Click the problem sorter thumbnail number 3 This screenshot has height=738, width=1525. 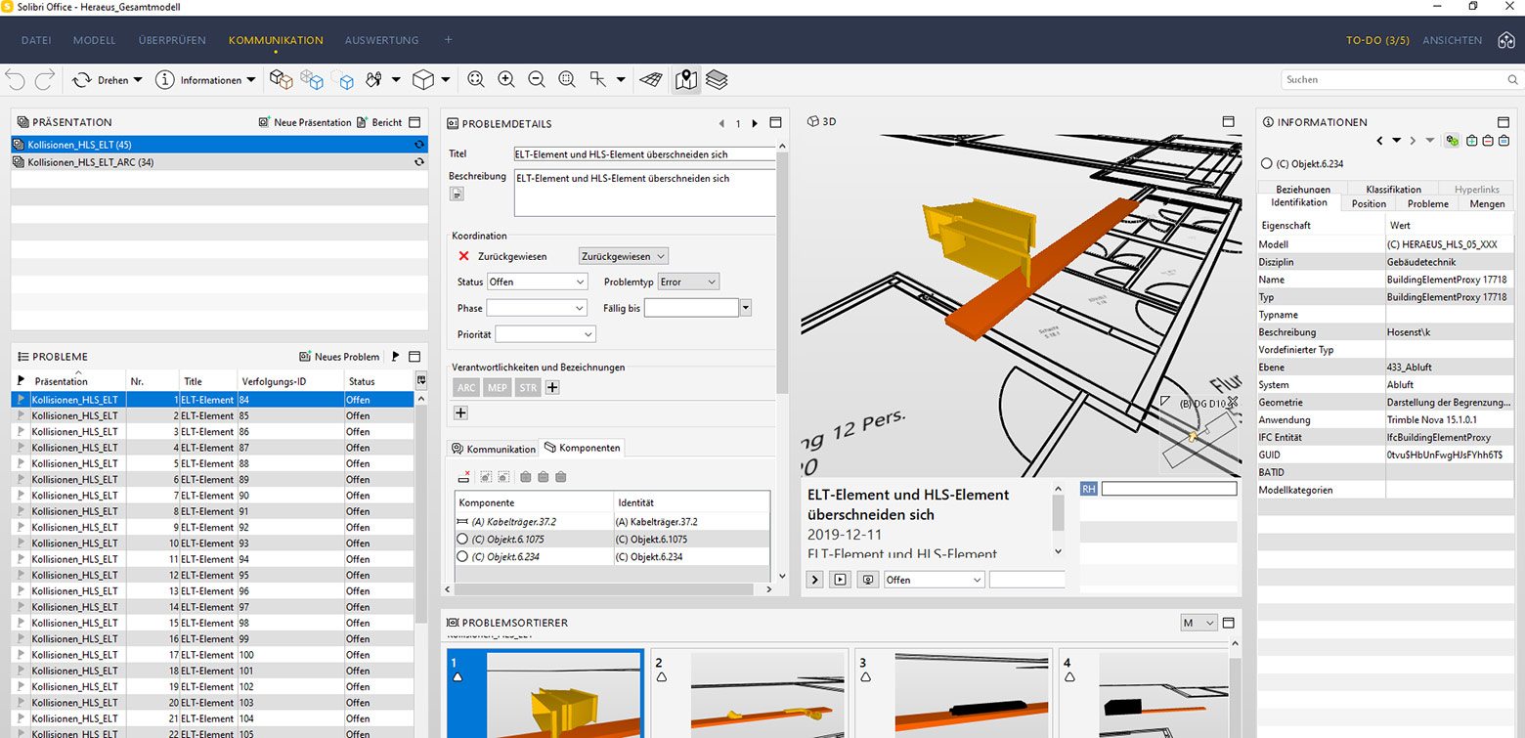(x=953, y=694)
